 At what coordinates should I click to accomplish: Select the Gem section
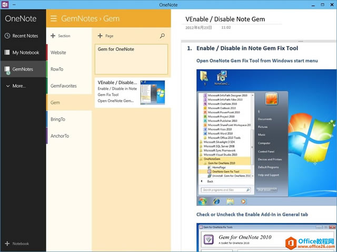[x=69, y=103]
